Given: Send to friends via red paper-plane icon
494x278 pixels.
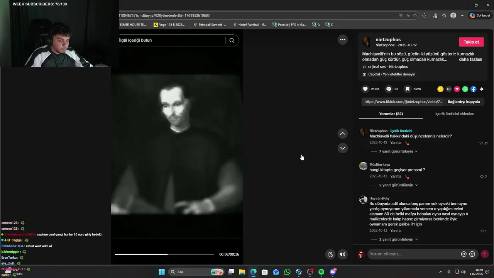Looking at the screenshot, I should coord(457,89).
